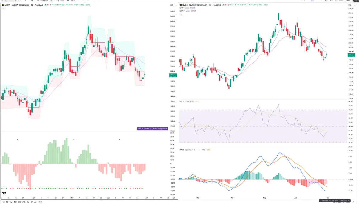Image resolution: width=359 pixels, height=204 pixels.
Task: Click May label on left chart time axis
Action: [72, 198]
